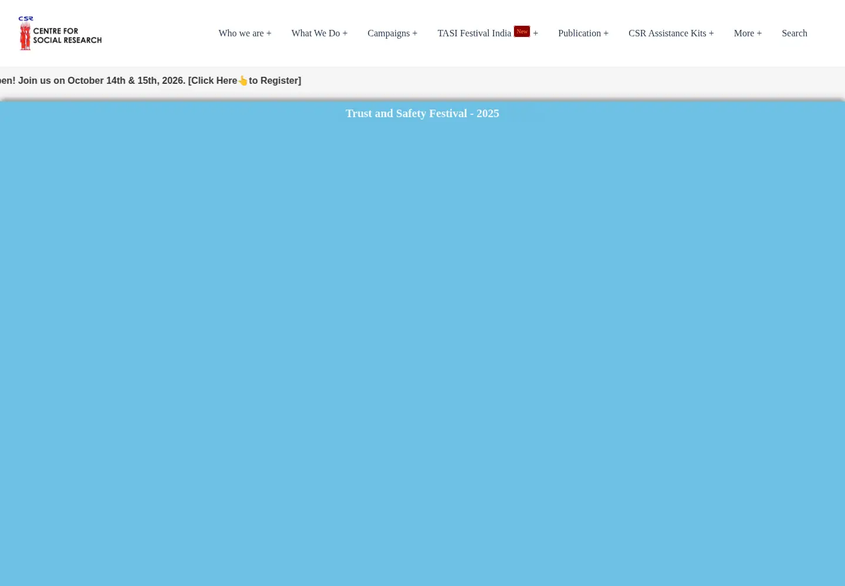Click the Trust and Safety Festival - 2025 heading

click(422, 114)
